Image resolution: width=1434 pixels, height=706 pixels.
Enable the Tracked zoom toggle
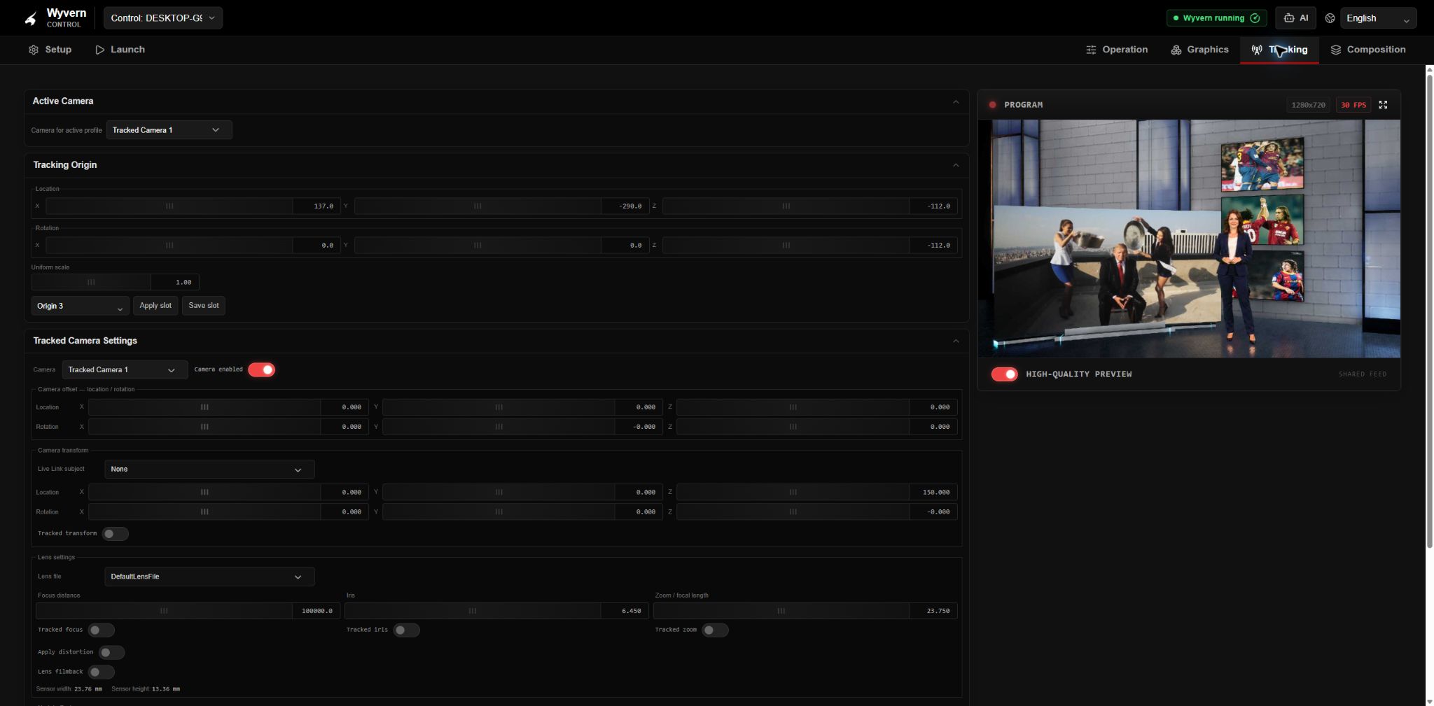click(x=715, y=630)
